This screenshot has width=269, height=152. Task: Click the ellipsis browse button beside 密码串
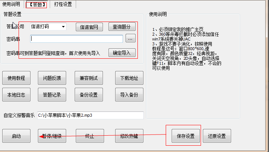pos(130,38)
